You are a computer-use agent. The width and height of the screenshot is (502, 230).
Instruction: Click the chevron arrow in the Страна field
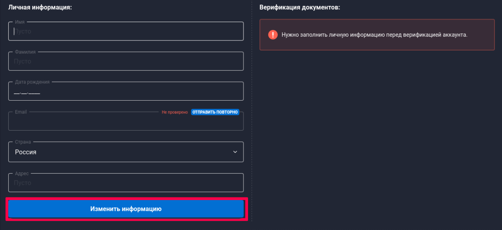(235, 152)
